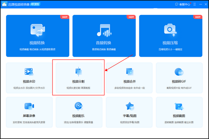Select the 视频分割 split tool icon
Viewport: 209px width, 139px height.
click(79, 72)
